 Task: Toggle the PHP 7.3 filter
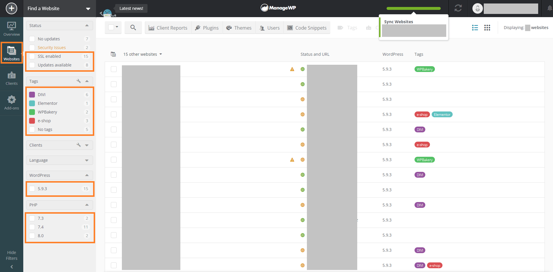click(x=32, y=218)
